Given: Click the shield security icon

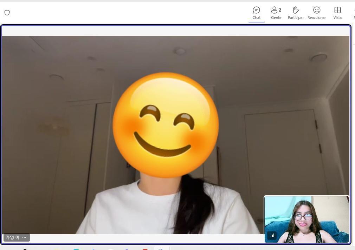Looking at the screenshot, I should pyautogui.click(x=7, y=13).
